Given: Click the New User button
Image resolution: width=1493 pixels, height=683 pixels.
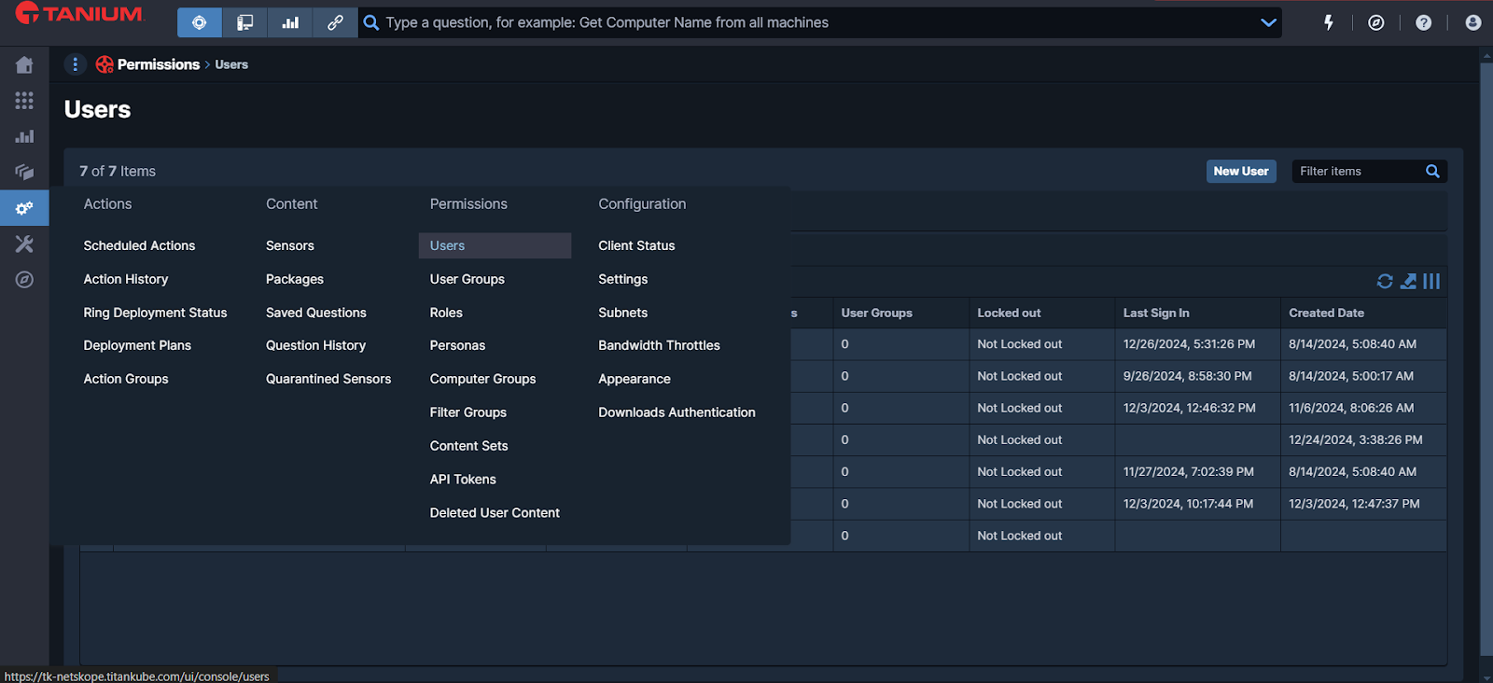Looking at the screenshot, I should 1240,171.
